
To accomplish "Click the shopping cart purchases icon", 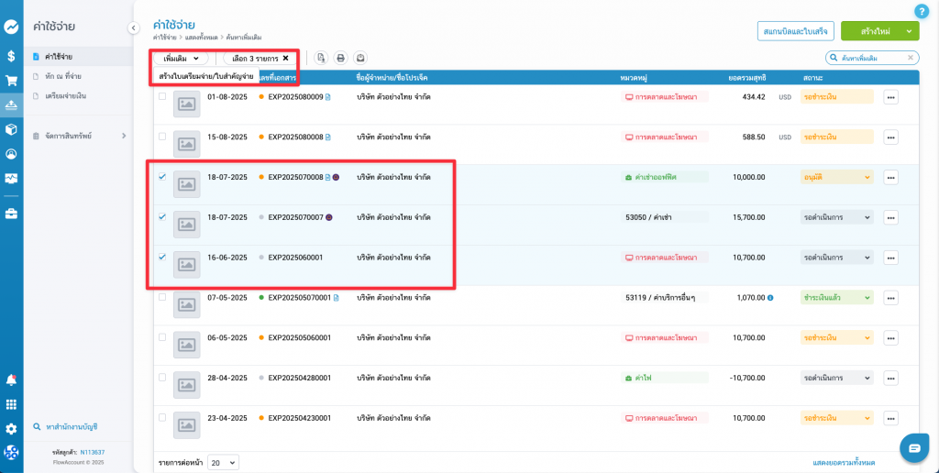I will point(11,81).
